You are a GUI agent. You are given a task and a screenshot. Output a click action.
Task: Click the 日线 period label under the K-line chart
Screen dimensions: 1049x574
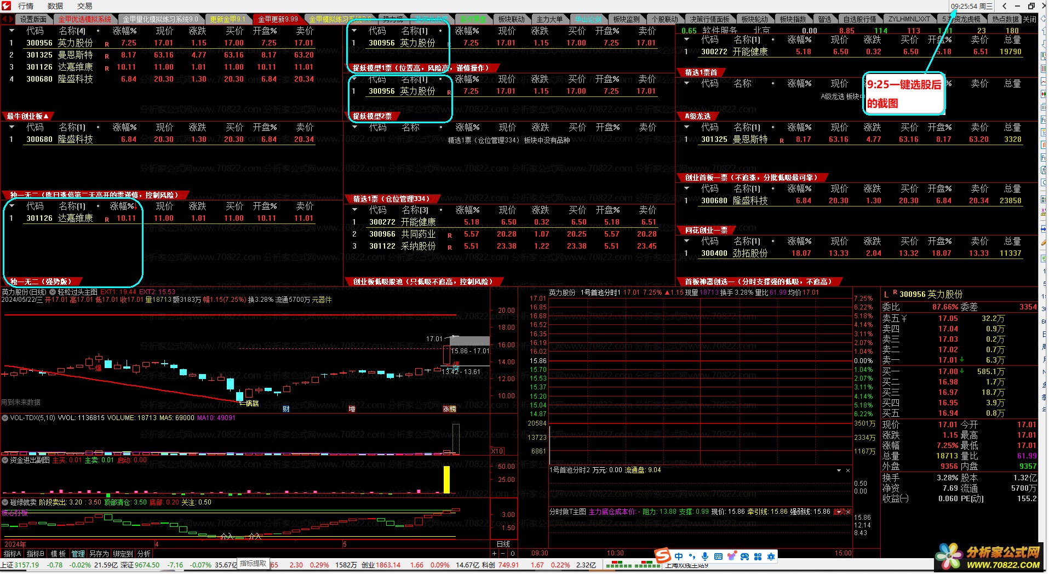[503, 544]
